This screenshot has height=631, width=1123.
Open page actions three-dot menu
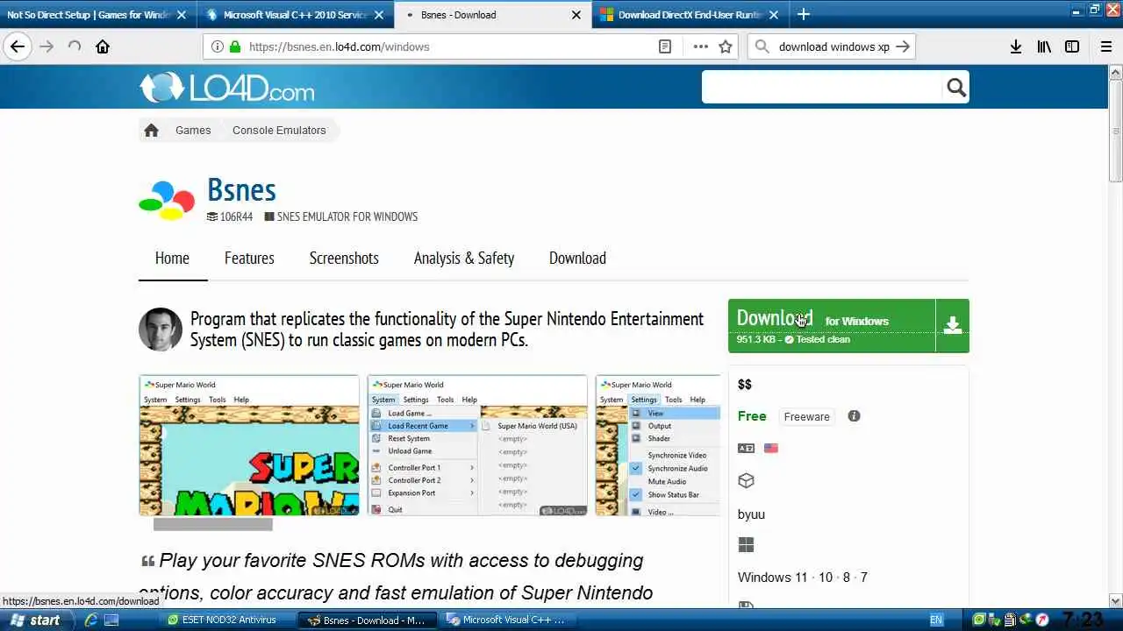click(700, 46)
